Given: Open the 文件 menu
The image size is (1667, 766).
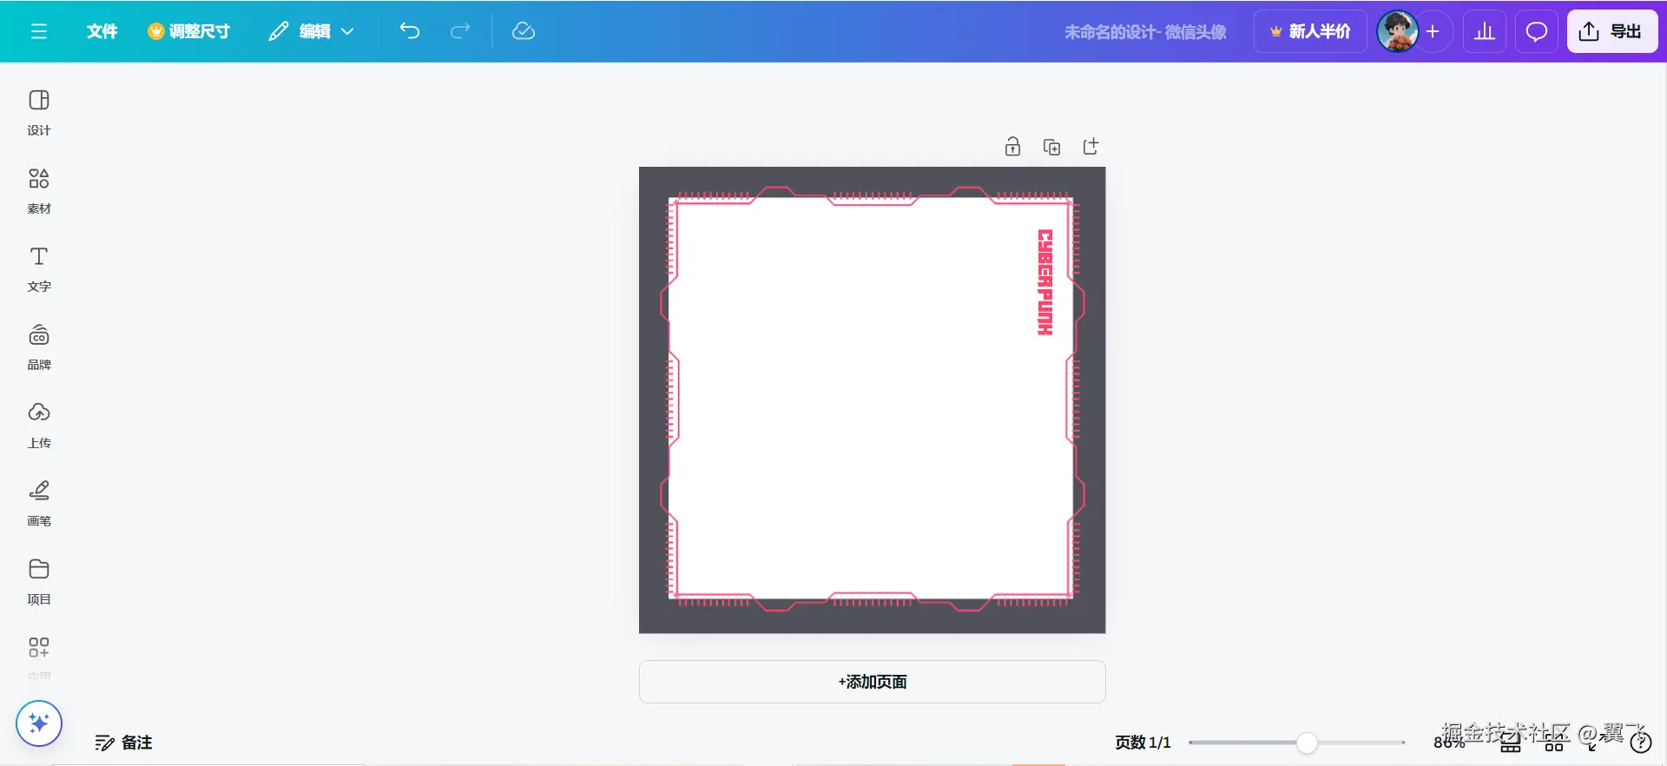Looking at the screenshot, I should [x=102, y=31].
